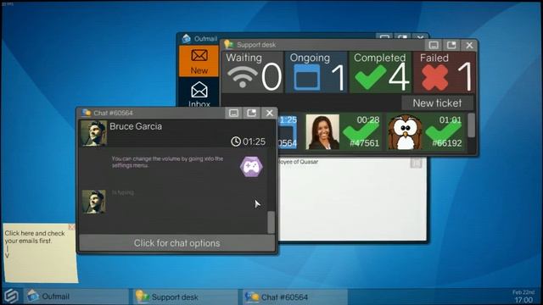Select the Failed tickets counter

[x=445, y=72]
